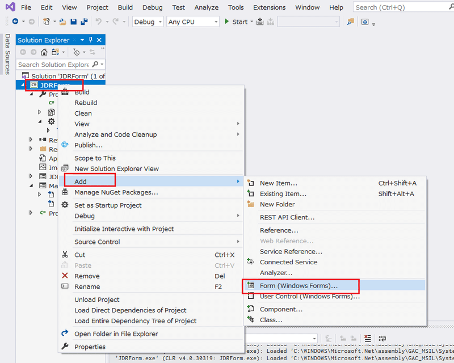
Task: Open the Tools menu
Action: [236, 7]
